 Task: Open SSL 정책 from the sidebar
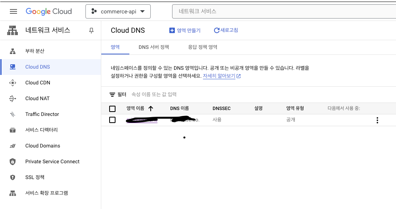35,177
